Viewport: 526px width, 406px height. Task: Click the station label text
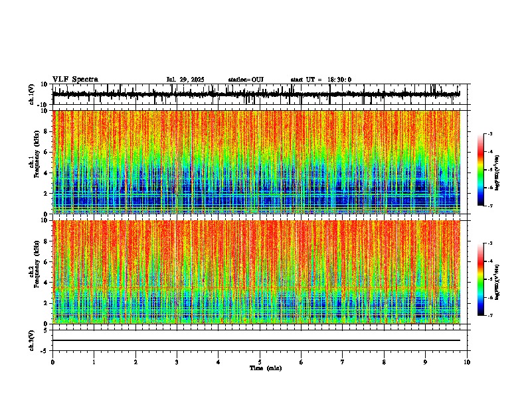[246, 80]
